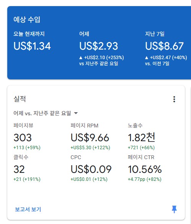
Task: Select the 어제 vs. 지난주 같은 요일 text
Action: pyautogui.click(x=42, y=113)
